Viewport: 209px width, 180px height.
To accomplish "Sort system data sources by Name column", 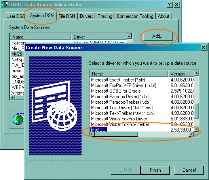I will pyautogui.click(x=40, y=37).
